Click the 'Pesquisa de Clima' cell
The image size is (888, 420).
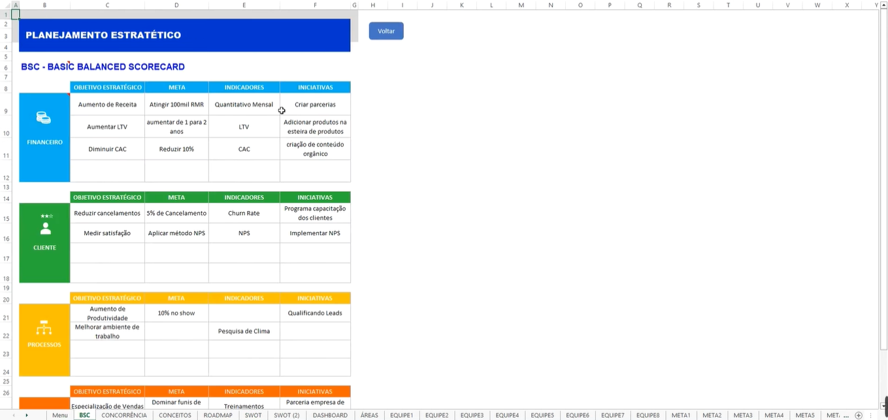(244, 331)
